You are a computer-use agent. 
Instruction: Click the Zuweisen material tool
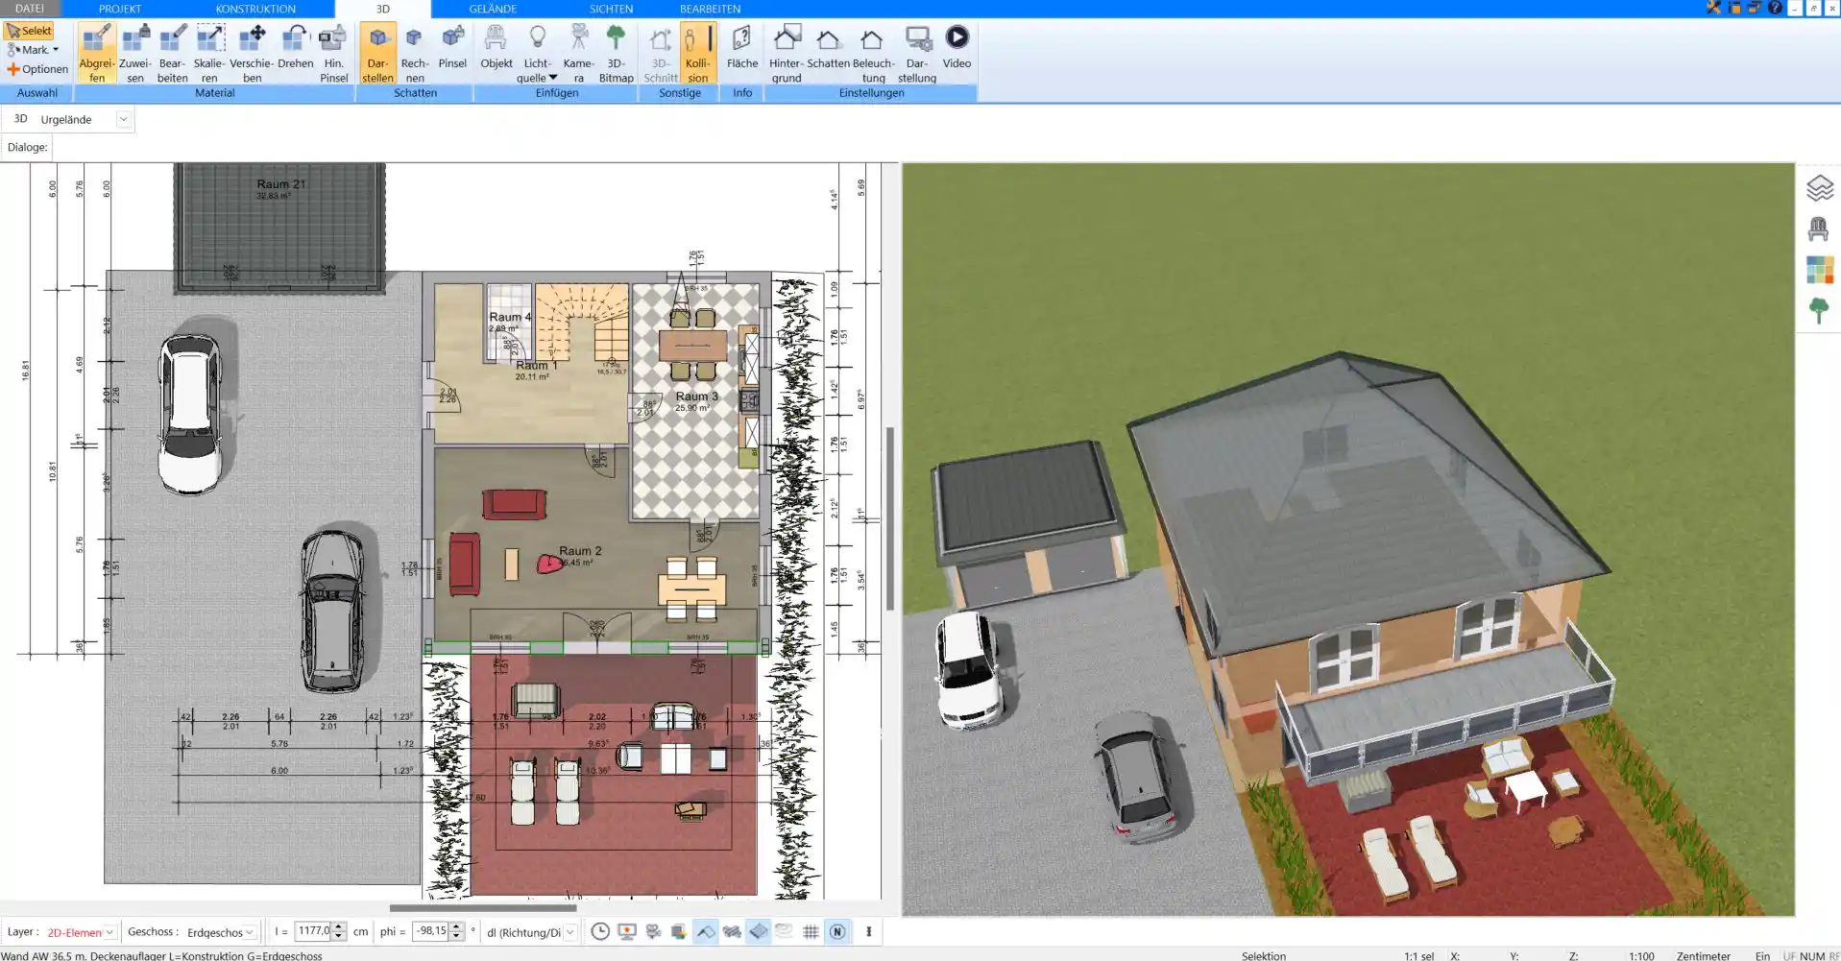pyautogui.click(x=135, y=54)
